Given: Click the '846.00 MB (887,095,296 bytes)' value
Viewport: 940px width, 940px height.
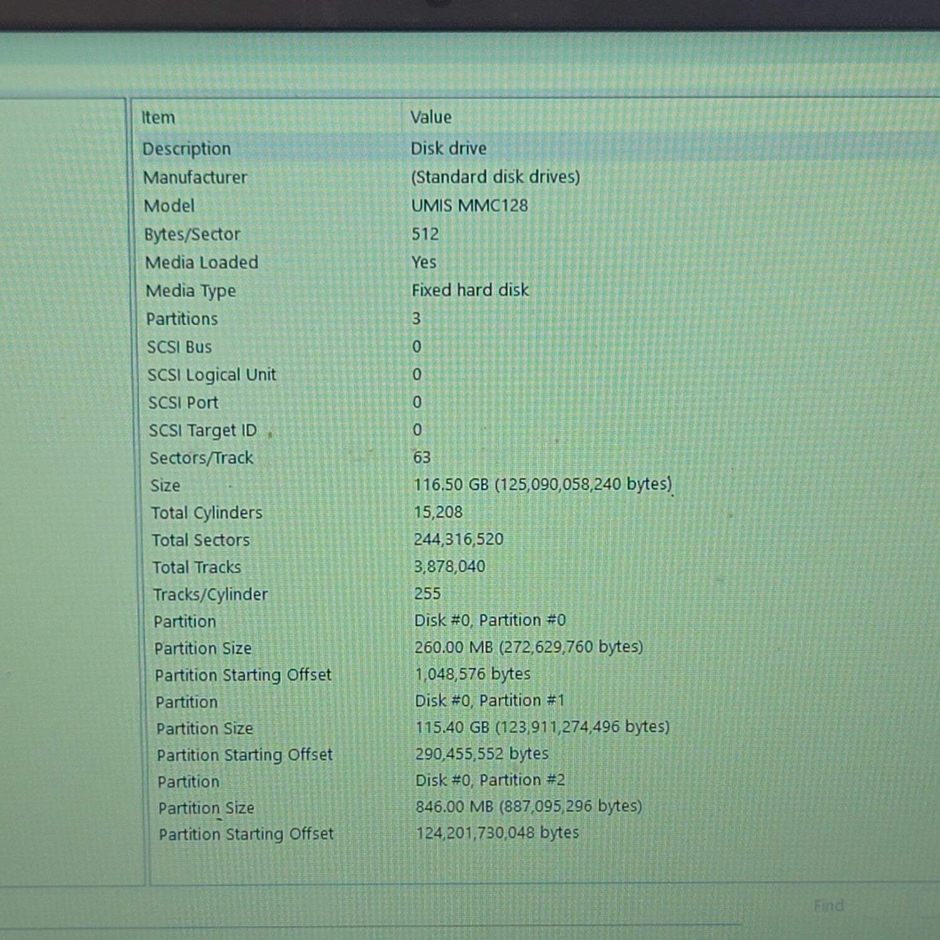Looking at the screenshot, I should (x=529, y=807).
